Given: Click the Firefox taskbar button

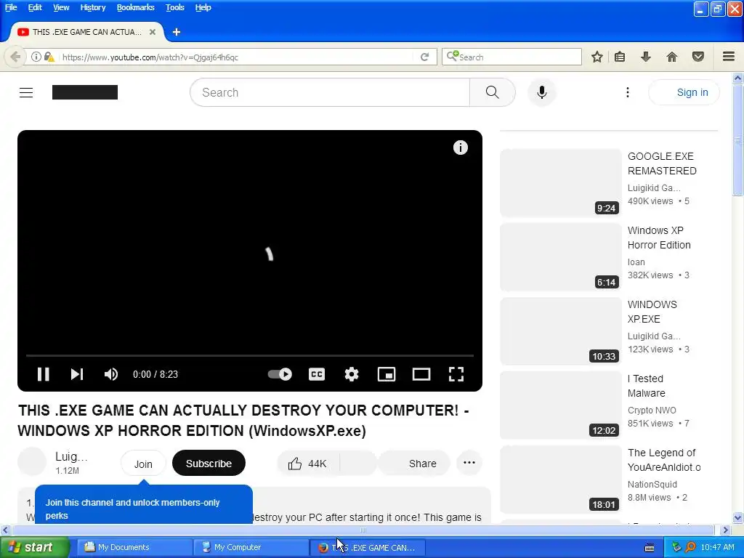Looking at the screenshot, I should click(x=367, y=548).
